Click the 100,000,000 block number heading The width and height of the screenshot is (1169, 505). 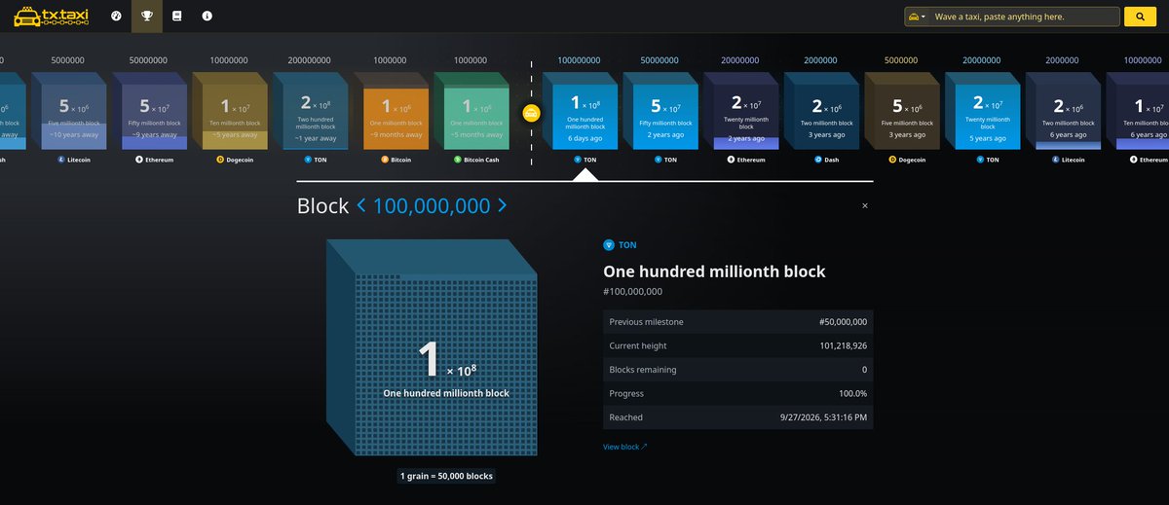tap(432, 205)
